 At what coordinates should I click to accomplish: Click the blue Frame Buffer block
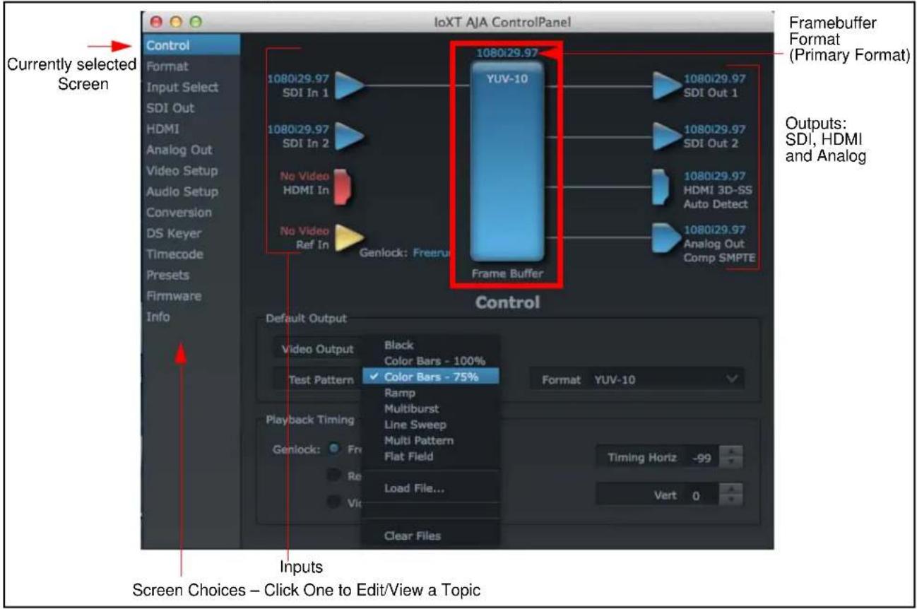507,160
